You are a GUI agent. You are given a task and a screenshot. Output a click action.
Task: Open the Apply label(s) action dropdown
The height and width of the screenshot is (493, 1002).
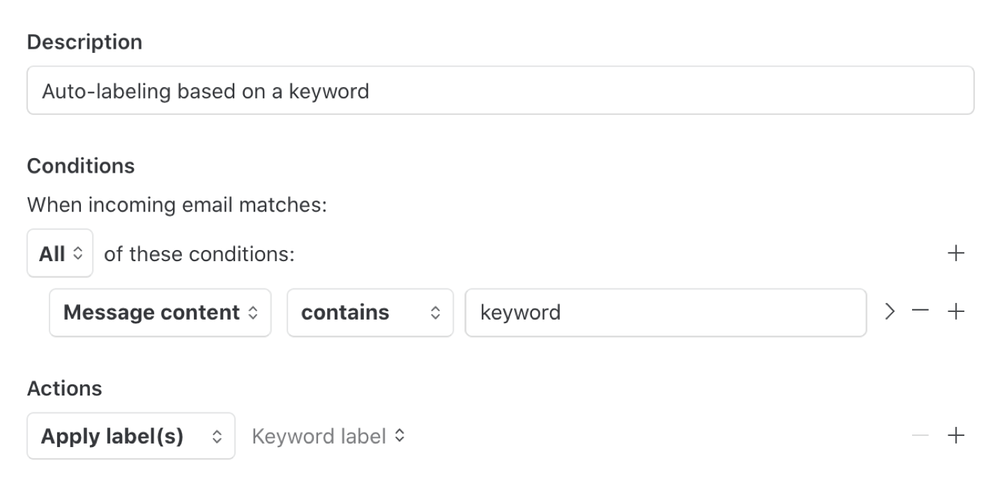click(x=130, y=435)
